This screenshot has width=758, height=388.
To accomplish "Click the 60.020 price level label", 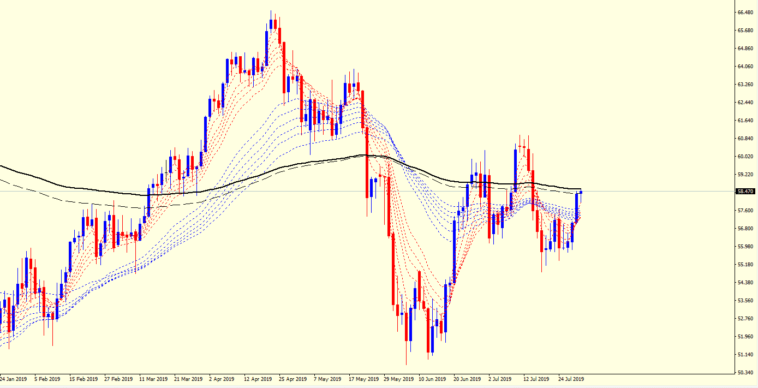I will 745,157.
